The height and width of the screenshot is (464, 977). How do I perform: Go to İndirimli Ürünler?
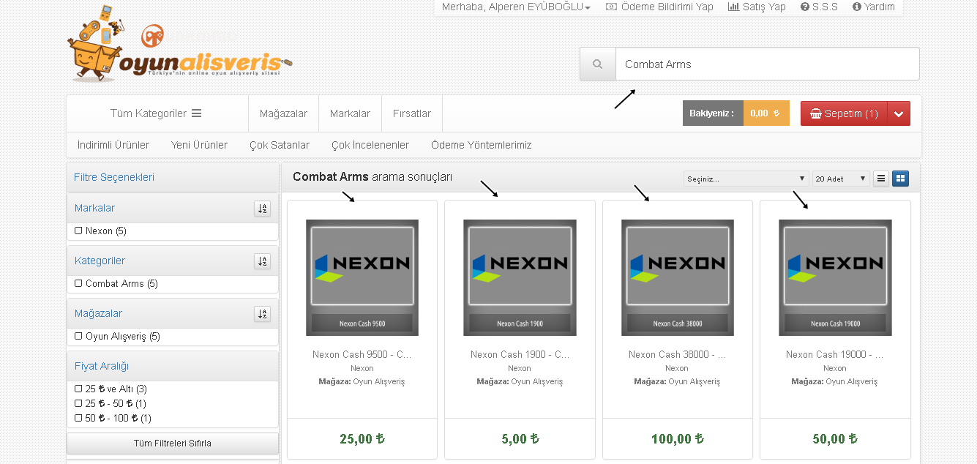(113, 145)
